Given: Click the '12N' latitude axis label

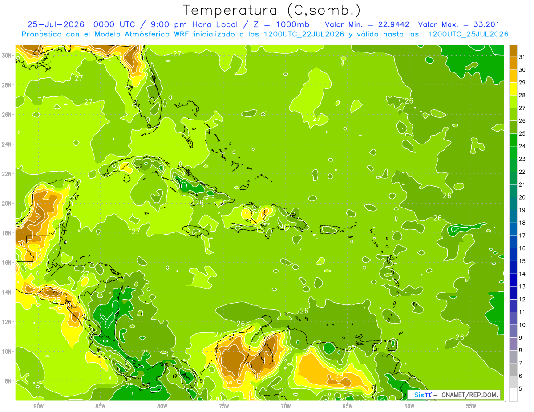Looking at the screenshot, I should 8,322.
